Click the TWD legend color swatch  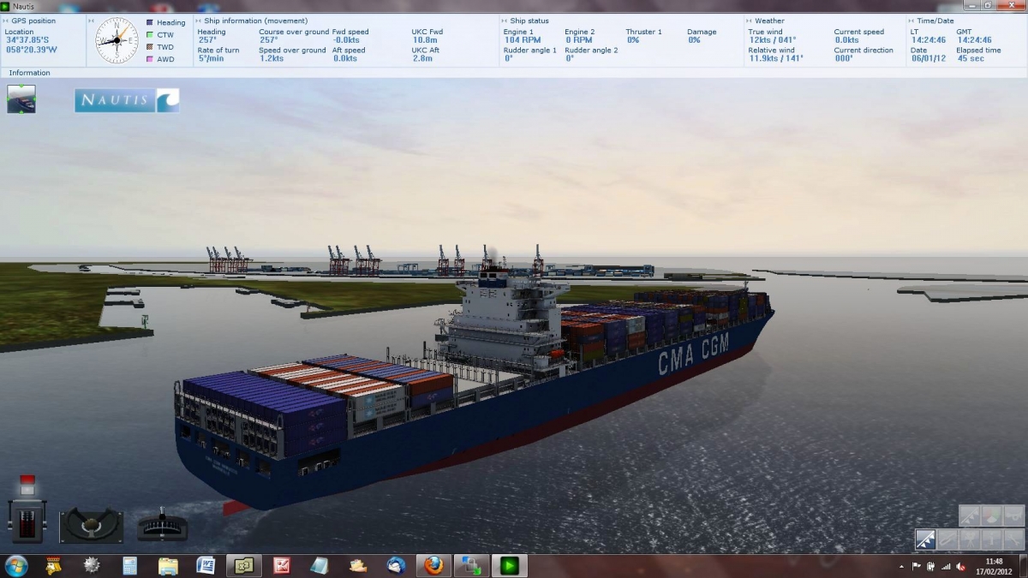point(150,47)
